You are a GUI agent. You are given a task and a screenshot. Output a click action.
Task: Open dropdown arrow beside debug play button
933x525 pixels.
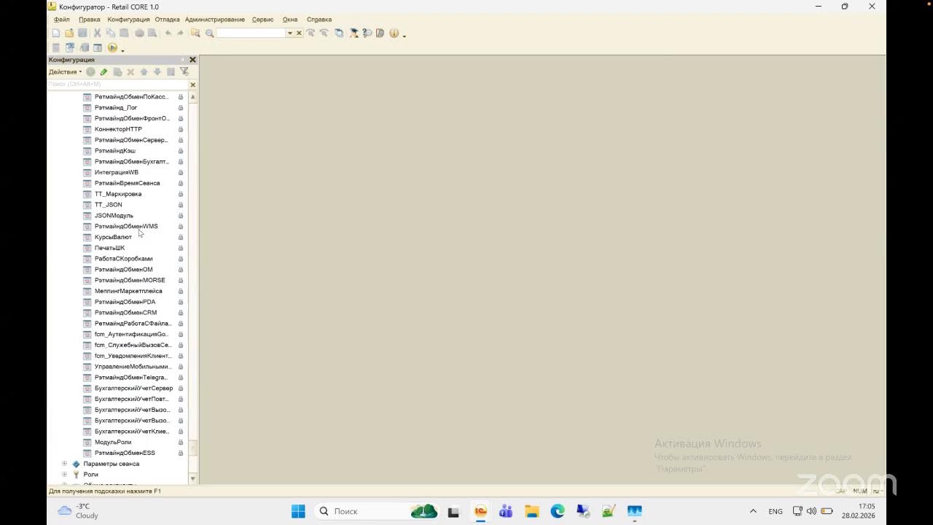(x=122, y=50)
